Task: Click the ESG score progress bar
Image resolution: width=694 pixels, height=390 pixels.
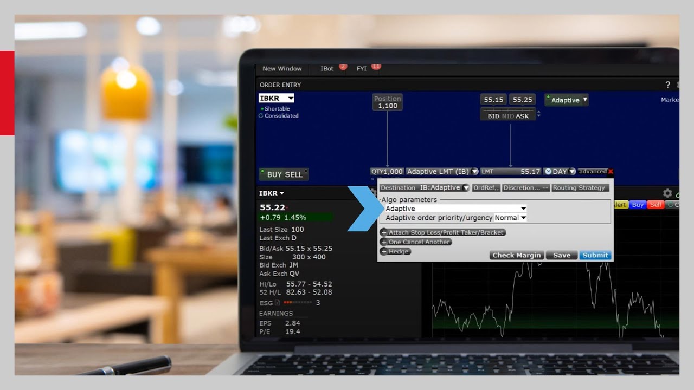Action: [x=297, y=303]
